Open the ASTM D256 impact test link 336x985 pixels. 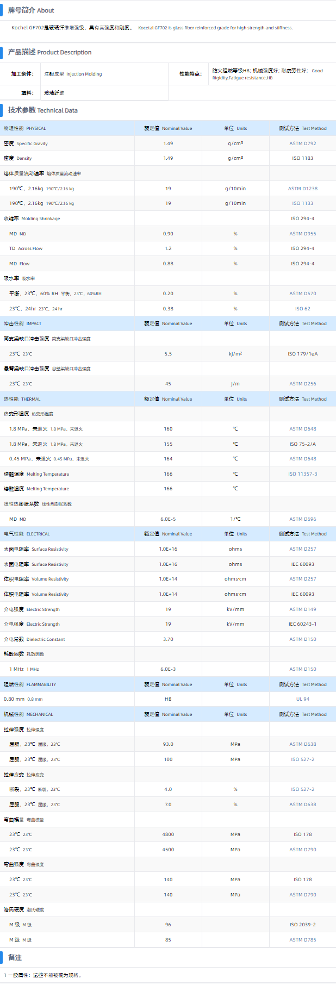pyautogui.click(x=302, y=384)
